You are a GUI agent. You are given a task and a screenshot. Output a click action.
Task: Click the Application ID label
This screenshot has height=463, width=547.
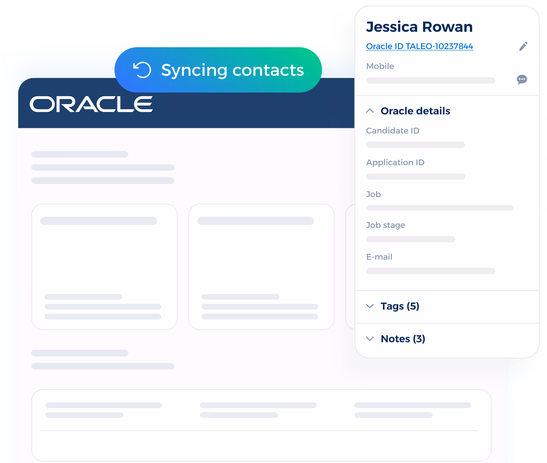(395, 163)
